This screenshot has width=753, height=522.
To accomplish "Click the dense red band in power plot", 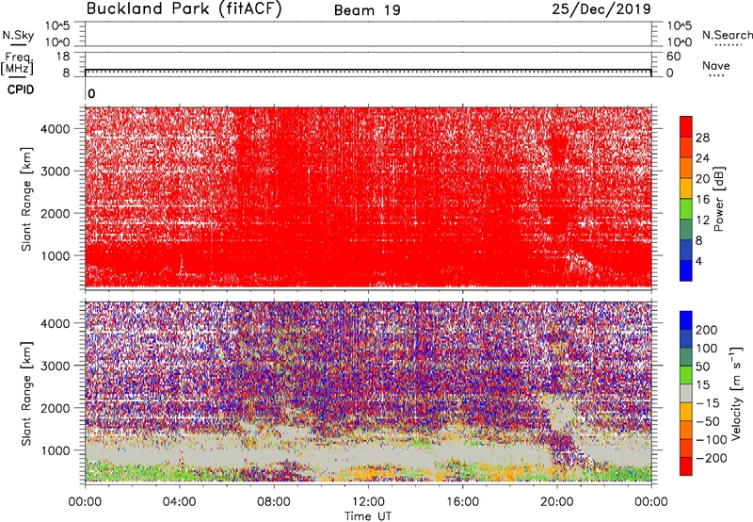I will (x=368, y=259).
